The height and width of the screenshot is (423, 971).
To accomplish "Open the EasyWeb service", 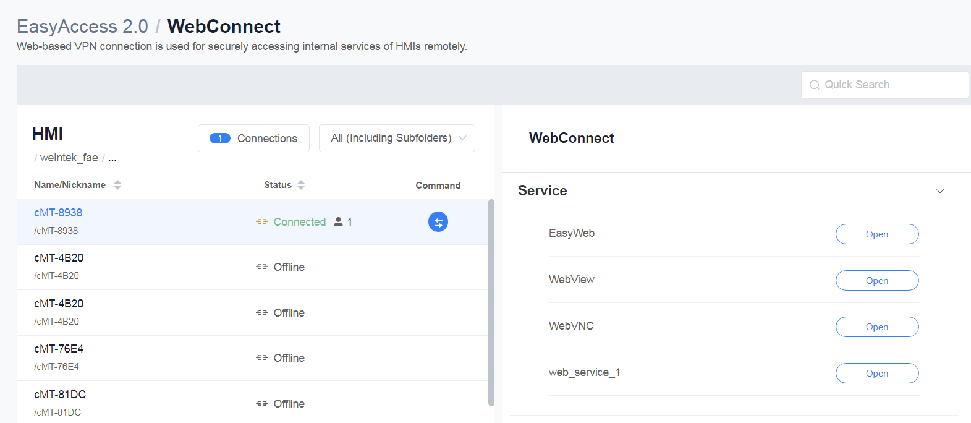I will point(877,234).
